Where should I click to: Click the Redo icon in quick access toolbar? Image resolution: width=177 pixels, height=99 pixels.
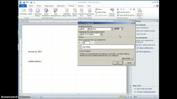point(31,2)
